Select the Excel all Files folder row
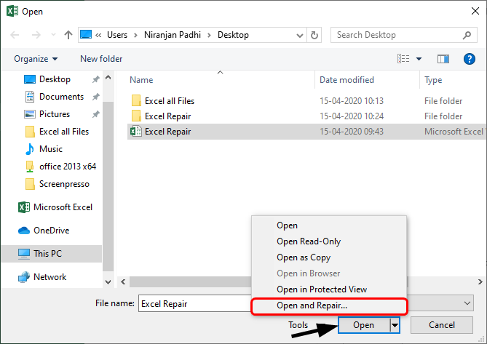487x344 pixels. click(306, 101)
